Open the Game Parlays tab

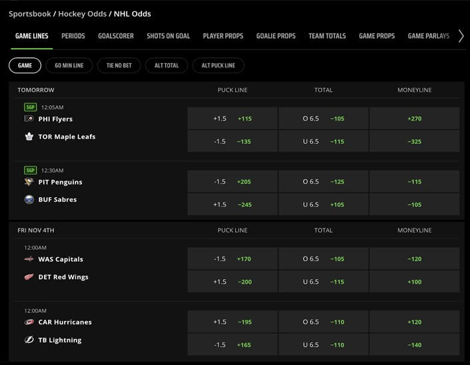[429, 36]
